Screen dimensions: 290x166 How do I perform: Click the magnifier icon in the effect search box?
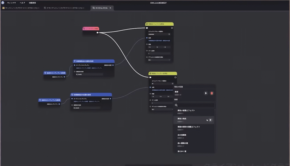coord(176,105)
